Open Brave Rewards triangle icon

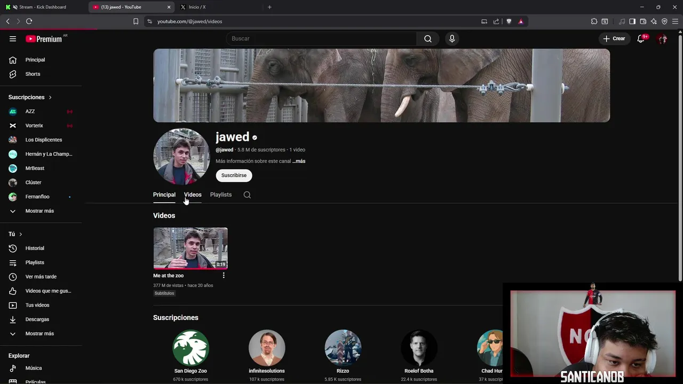pos(521,21)
